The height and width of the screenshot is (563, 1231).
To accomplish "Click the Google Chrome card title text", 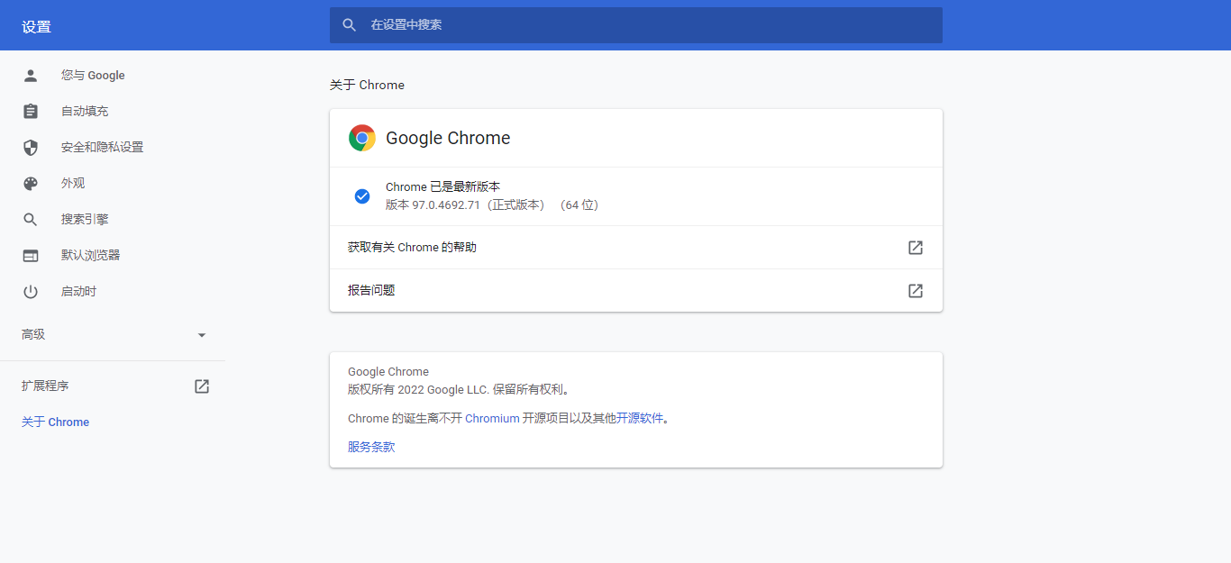I will tap(448, 138).
